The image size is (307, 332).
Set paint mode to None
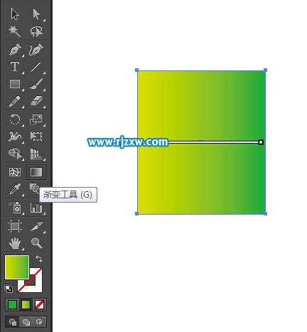[x=39, y=304]
